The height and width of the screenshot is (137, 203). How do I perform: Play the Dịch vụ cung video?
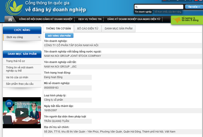tap(22, 113)
